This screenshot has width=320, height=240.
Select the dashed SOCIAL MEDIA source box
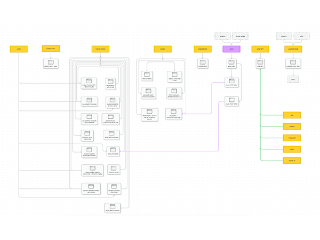tap(241, 36)
